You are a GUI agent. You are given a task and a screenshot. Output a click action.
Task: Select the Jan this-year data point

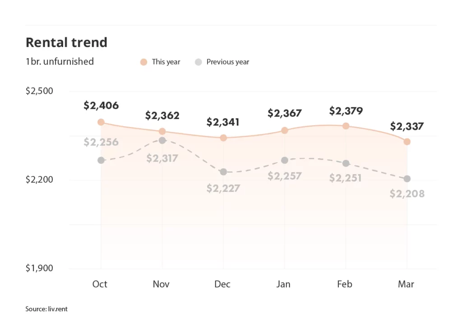tap(284, 130)
